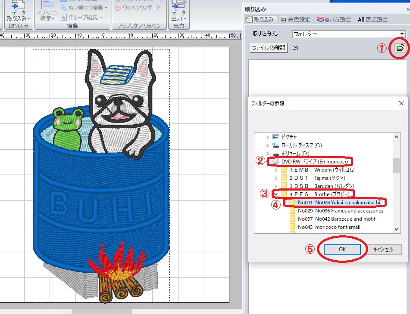The height and width of the screenshot is (314, 410).
Task: Select the 1 EMB Wilcom folder
Action: [x=318, y=170]
